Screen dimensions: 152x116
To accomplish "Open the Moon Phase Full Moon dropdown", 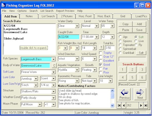I will tap(40, 104).
